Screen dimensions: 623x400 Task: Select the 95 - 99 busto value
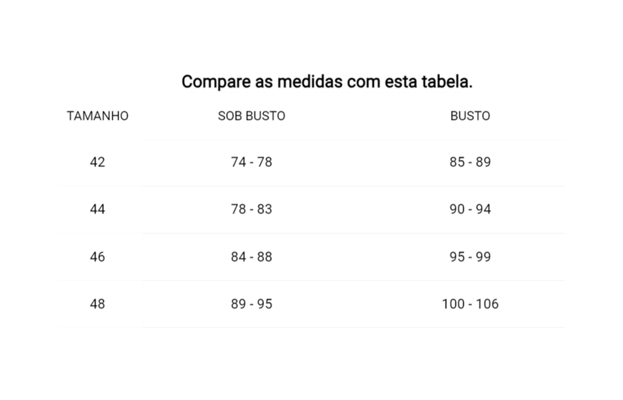[470, 257]
